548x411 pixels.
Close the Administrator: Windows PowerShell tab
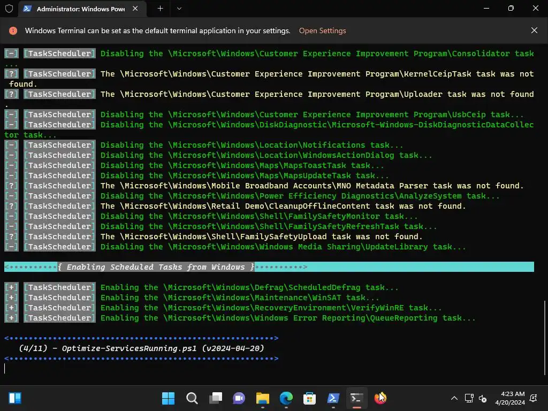point(135,9)
